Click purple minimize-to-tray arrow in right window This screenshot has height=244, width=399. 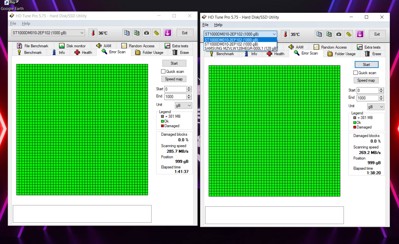(x=360, y=34)
